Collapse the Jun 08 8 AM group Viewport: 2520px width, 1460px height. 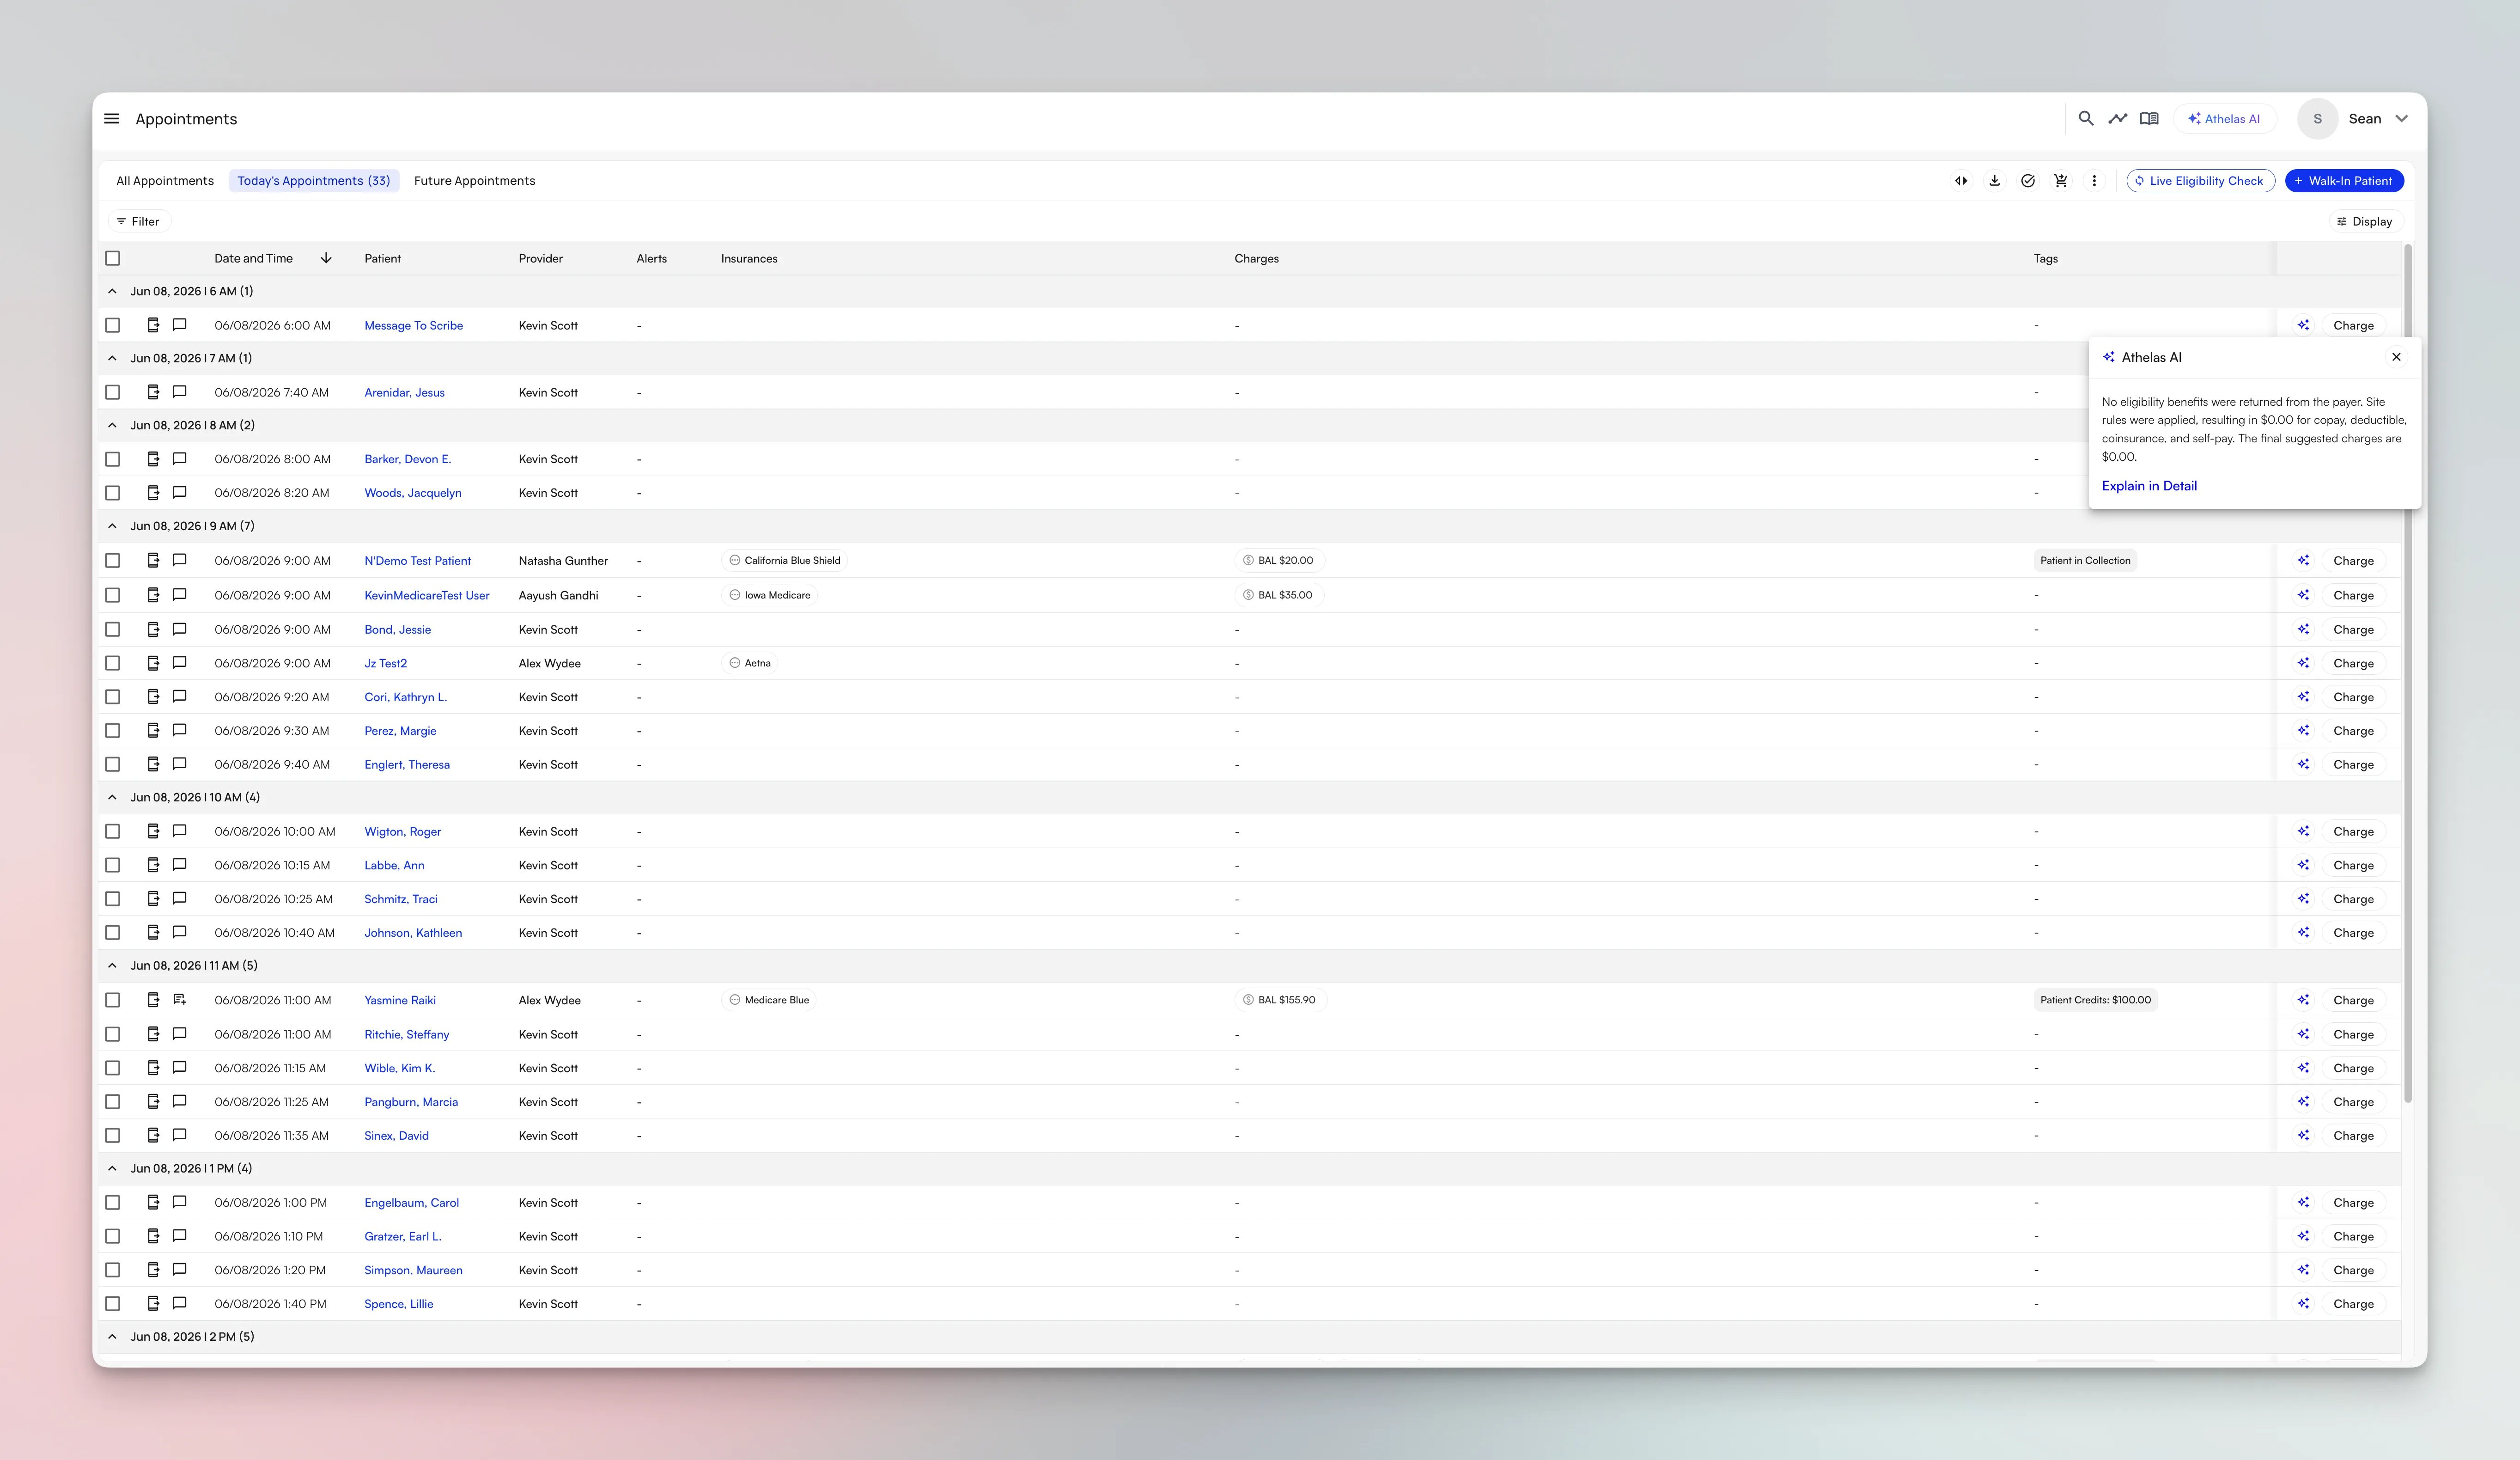[112, 425]
